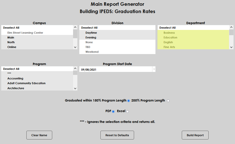The width and height of the screenshot is (235, 144).
Task: Click Deselect All under Department
Action: point(167,28)
